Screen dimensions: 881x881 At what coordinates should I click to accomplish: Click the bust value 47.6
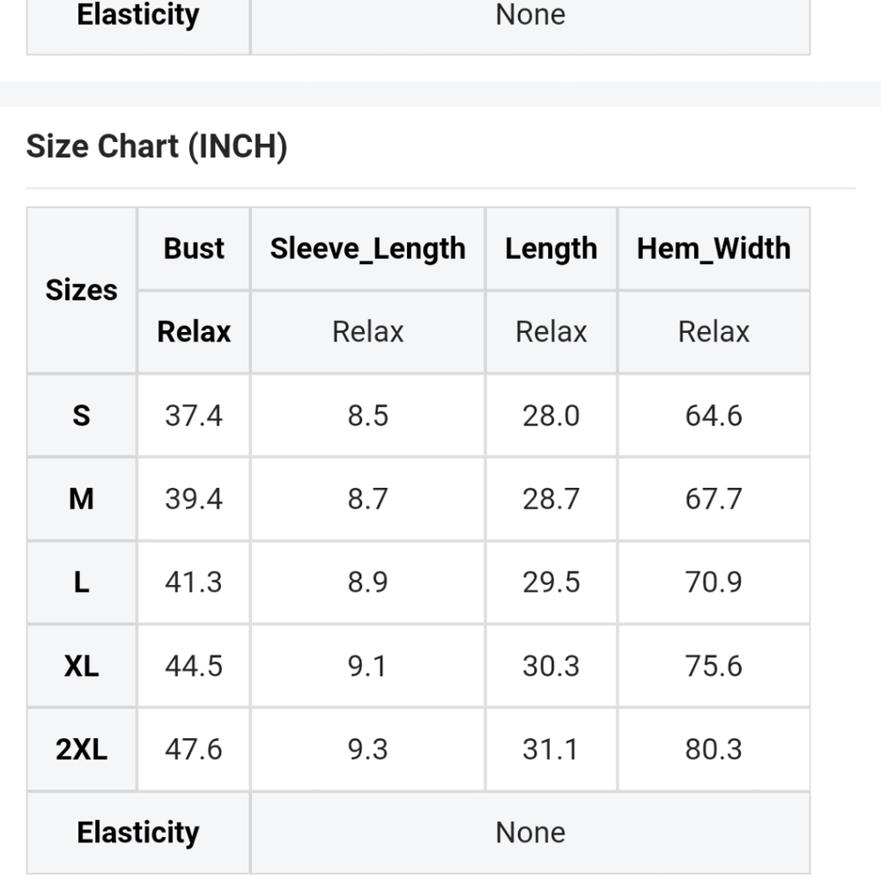pos(194,749)
